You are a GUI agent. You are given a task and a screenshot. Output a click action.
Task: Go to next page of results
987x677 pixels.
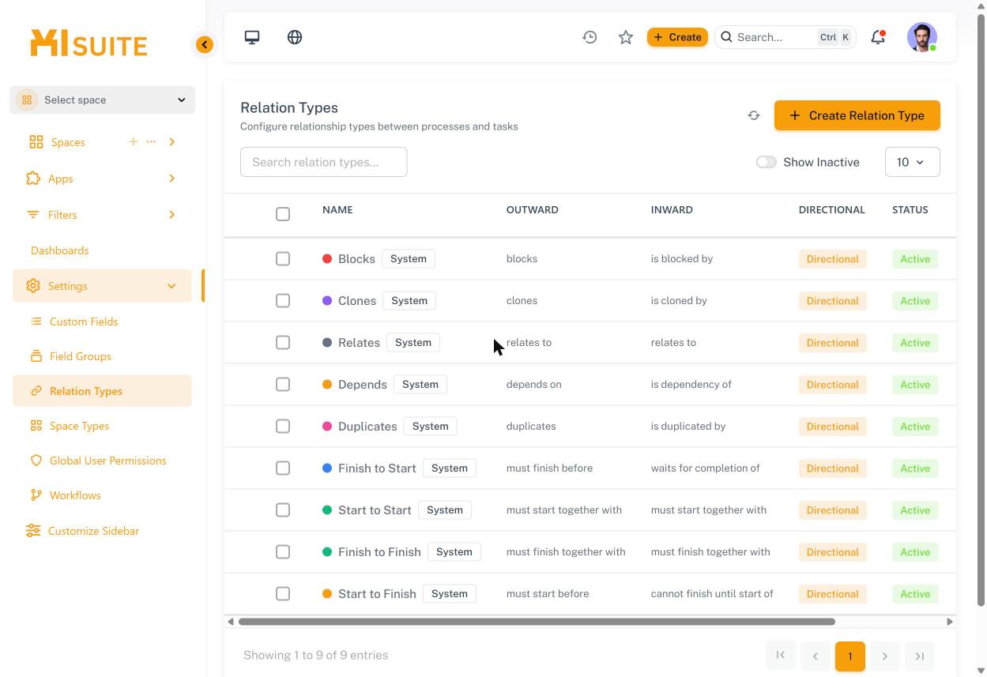pyautogui.click(x=885, y=656)
